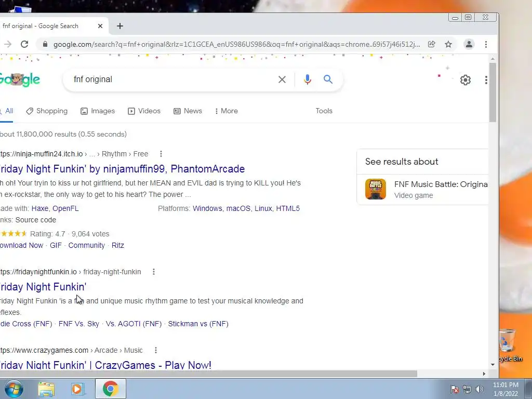This screenshot has width=532, height=399.
Task: Open the Community sitelink
Action: [87, 245]
